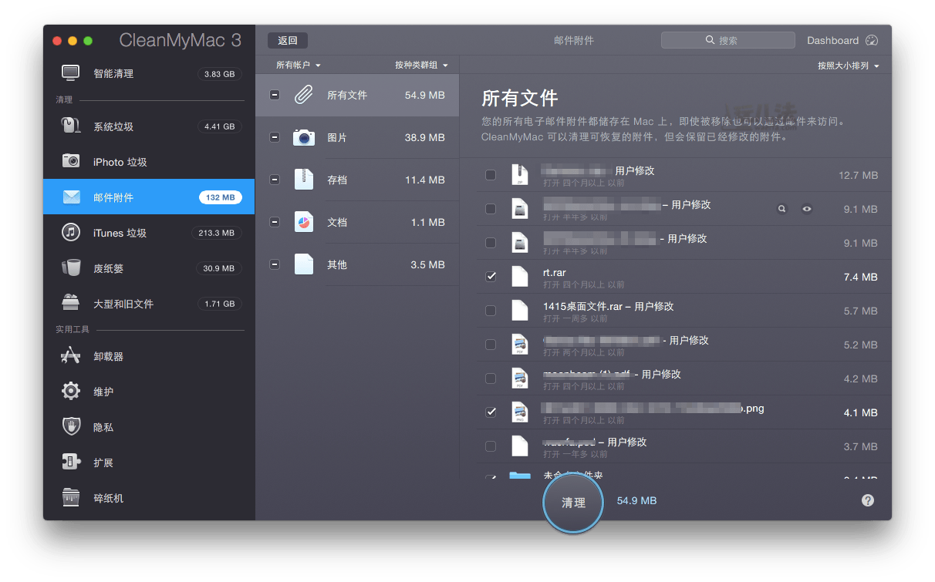The width and height of the screenshot is (935, 582).
Task: Open the 按种类群组 grouping dropdown
Action: [421, 66]
